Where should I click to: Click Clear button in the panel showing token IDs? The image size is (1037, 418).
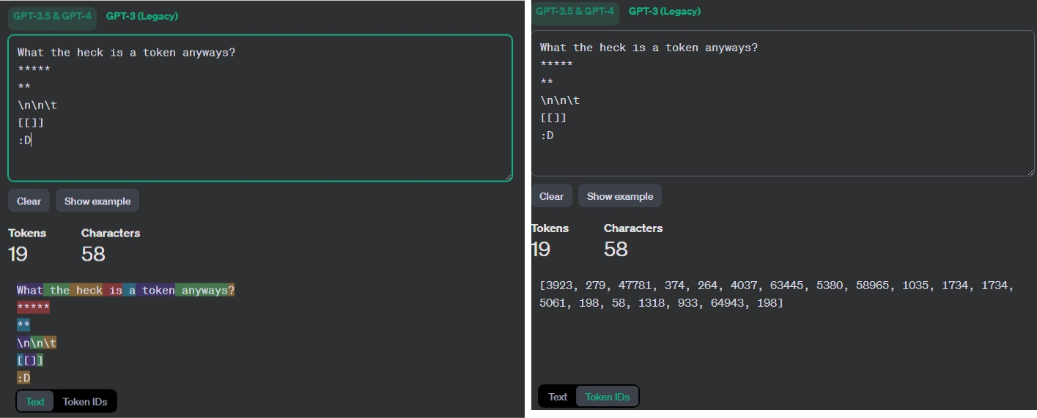click(x=552, y=196)
